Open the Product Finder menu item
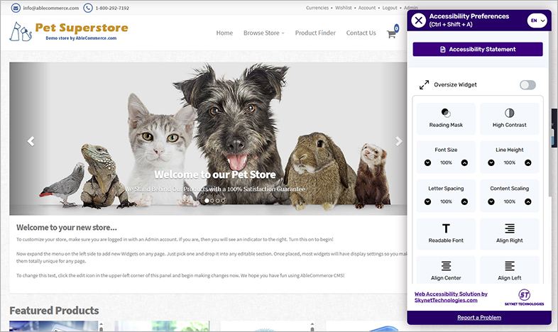The image size is (558, 332). 315,33
